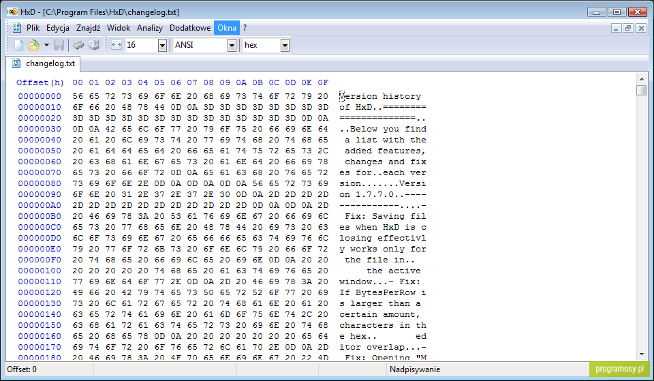Open the bytes per row dropdown arrow
The image size is (654, 381).
pos(162,45)
